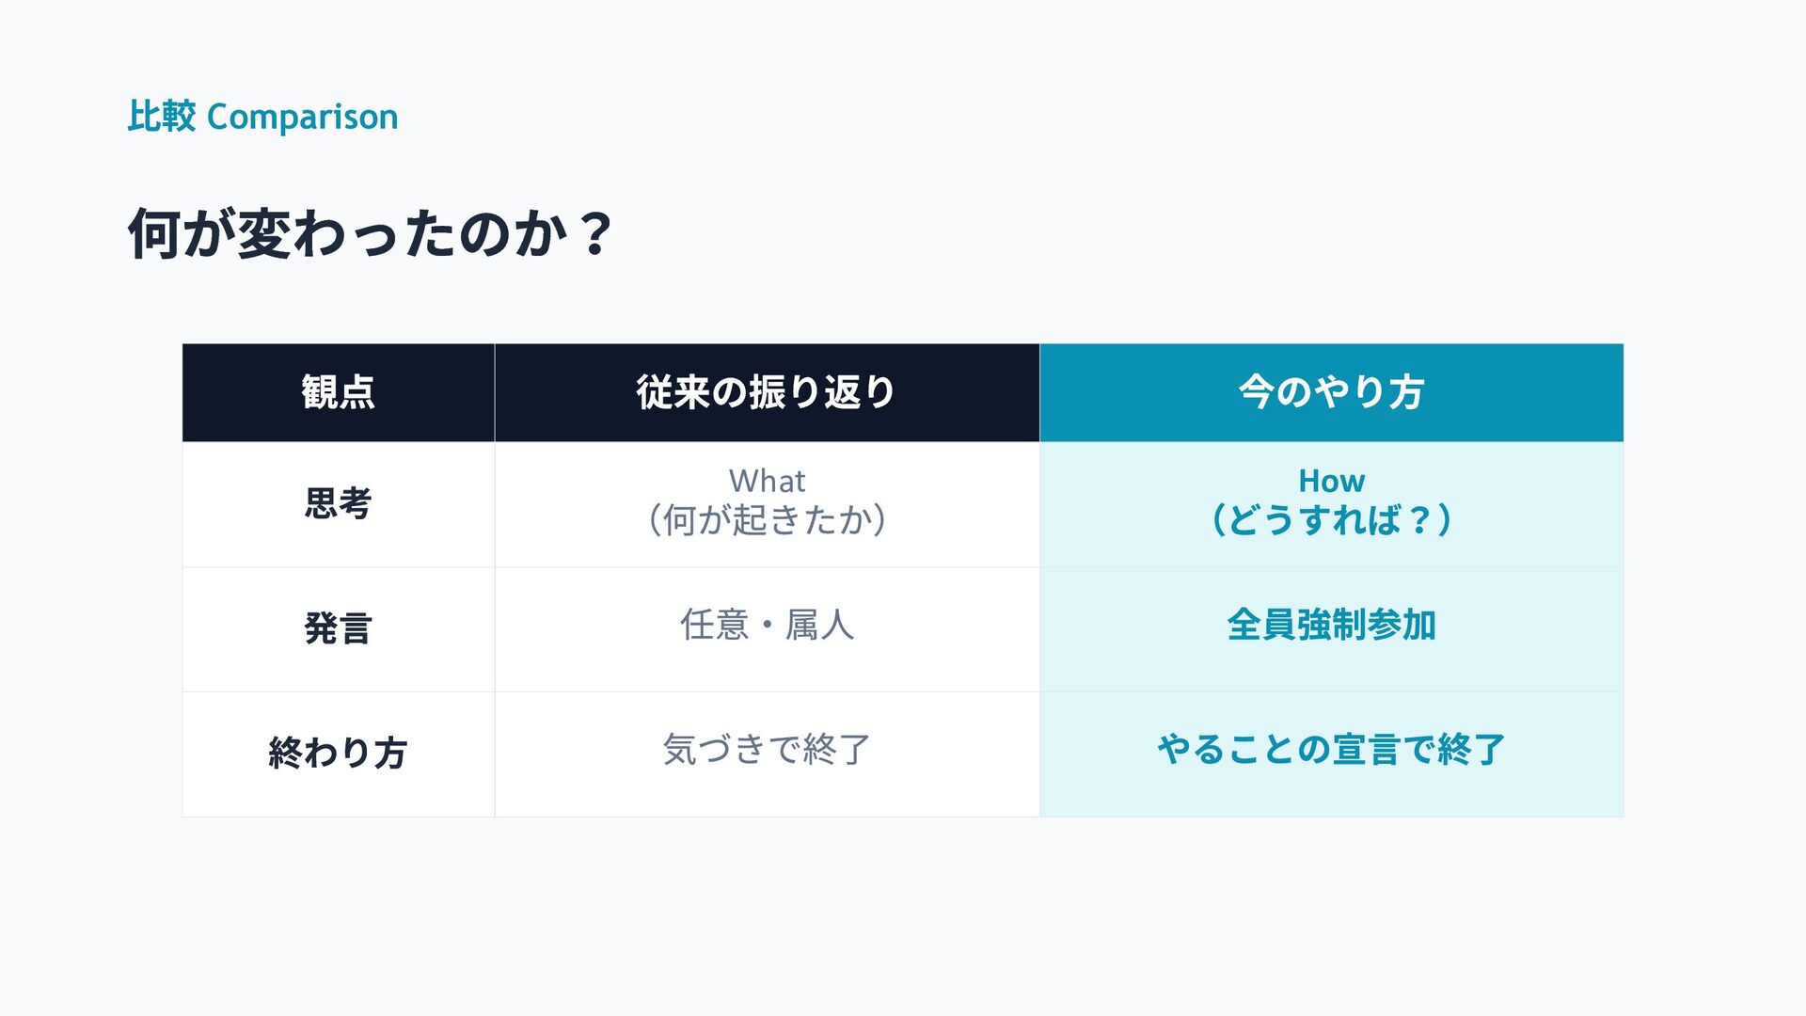The image size is (1806, 1016).
Task: Select the 今のやり方 column header
Action: (x=1331, y=392)
